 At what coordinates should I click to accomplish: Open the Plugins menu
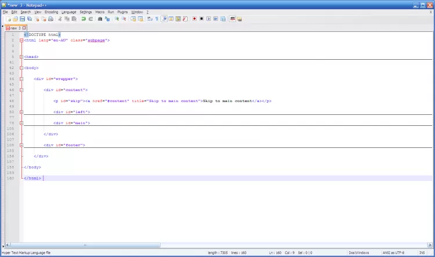(x=122, y=12)
